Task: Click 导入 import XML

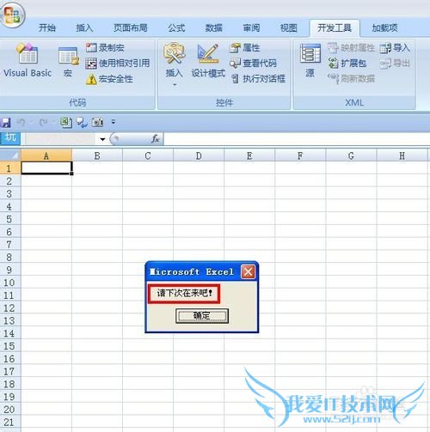Action: coord(395,47)
